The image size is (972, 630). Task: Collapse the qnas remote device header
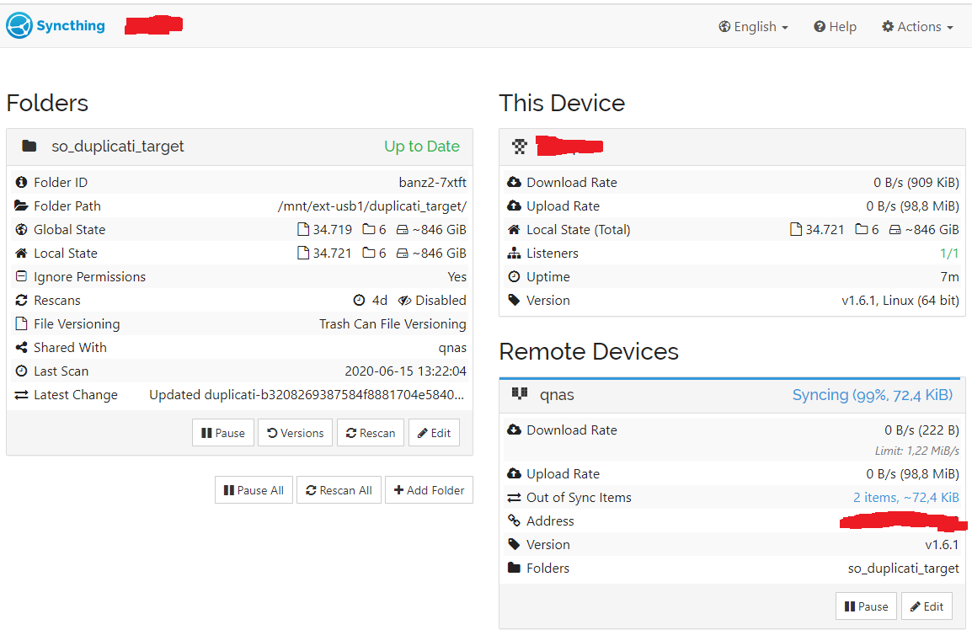pyautogui.click(x=732, y=396)
